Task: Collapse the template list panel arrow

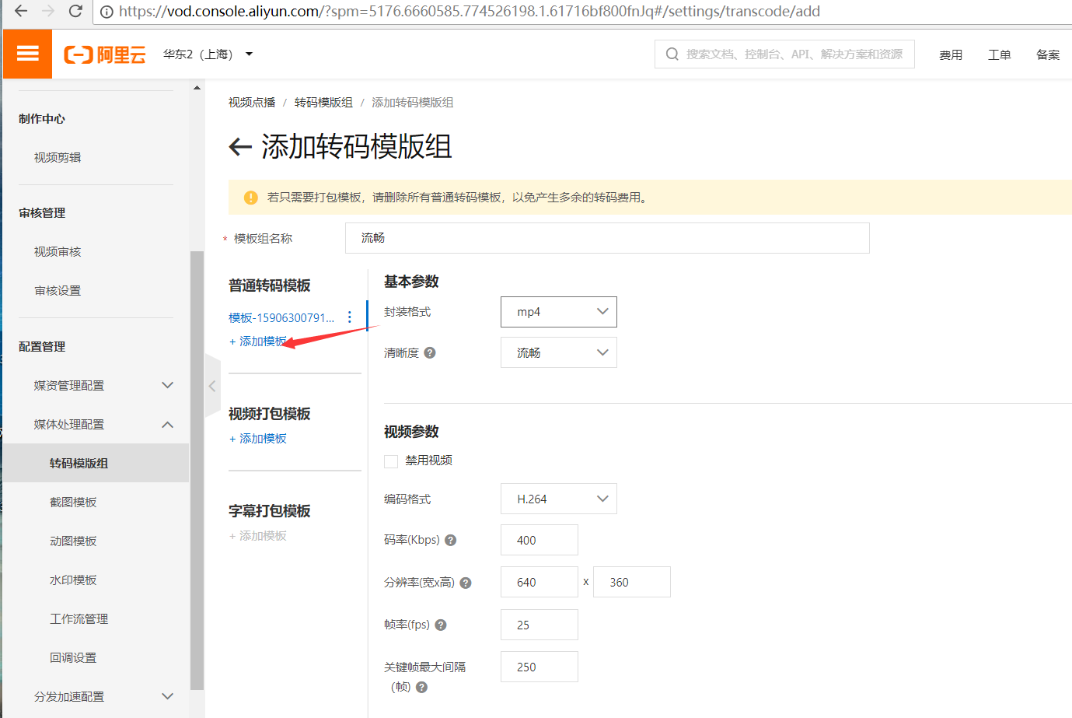Action: point(211,385)
